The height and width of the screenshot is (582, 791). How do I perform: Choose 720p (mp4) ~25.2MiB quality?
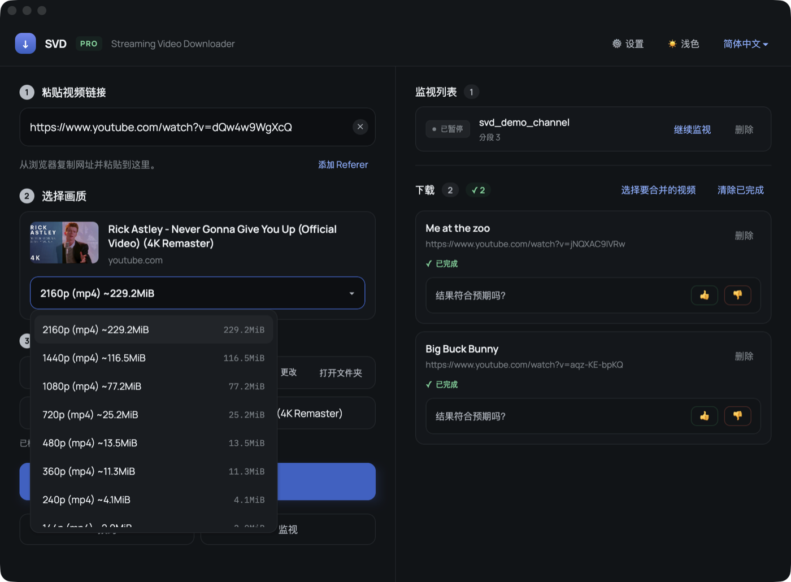click(x=154, y=414)
